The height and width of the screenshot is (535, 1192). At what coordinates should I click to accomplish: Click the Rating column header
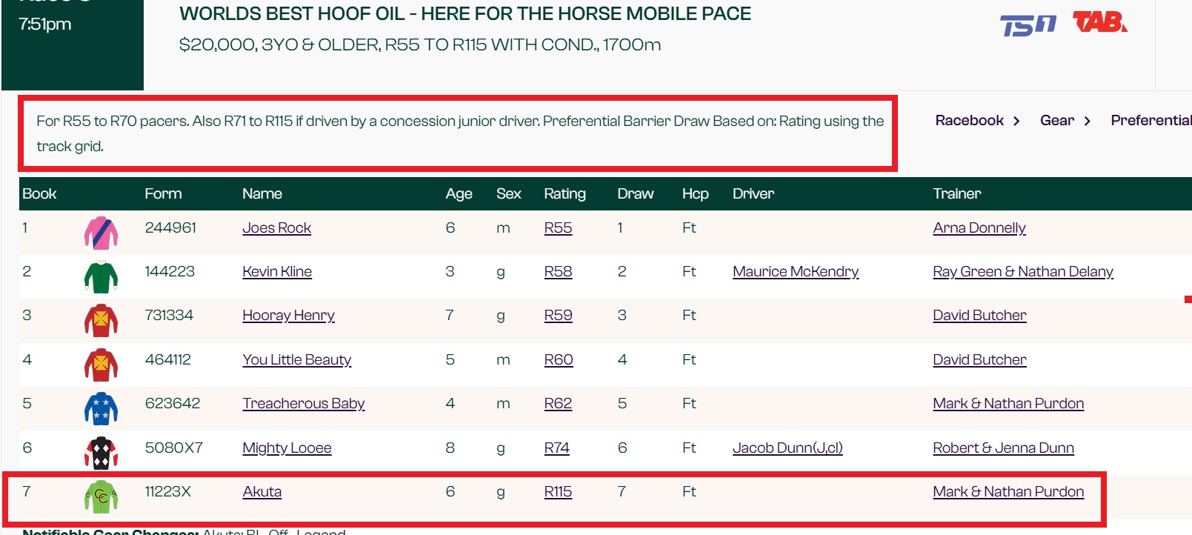pyautogui.click(x=565, y=193)
